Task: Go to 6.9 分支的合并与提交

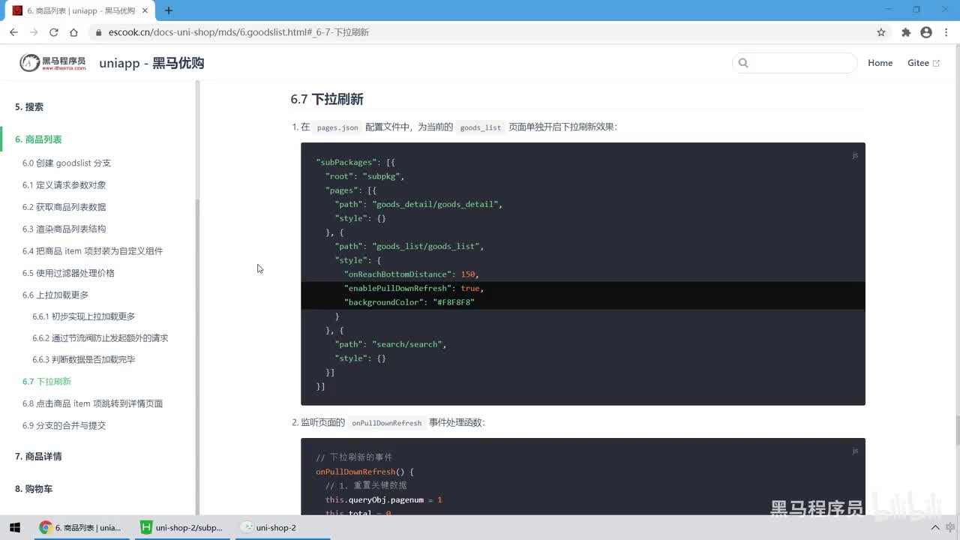Action: [x=64, y=425]
